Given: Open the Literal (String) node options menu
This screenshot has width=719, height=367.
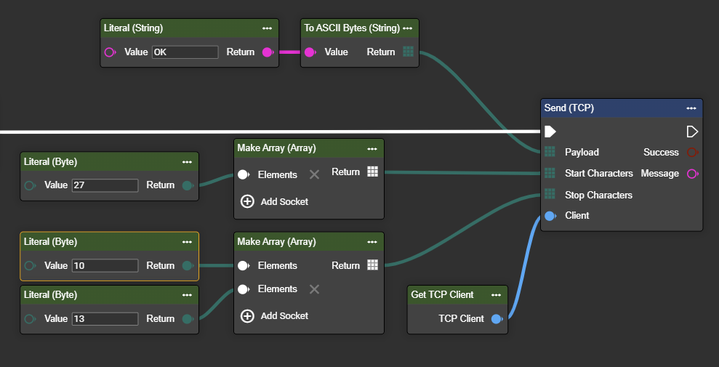Looking at the screenshot, I should [268, 28].
